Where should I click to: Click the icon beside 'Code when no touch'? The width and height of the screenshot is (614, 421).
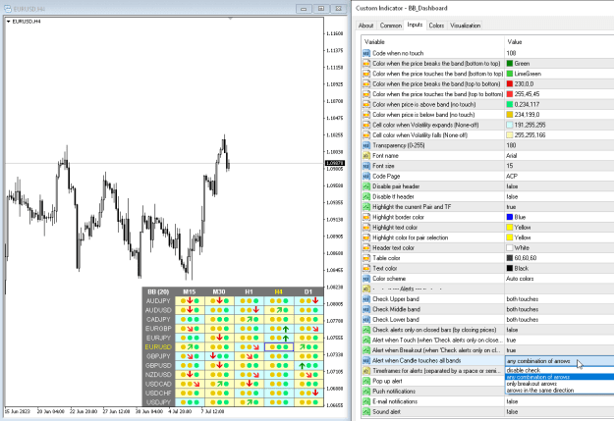pos(366,53)
